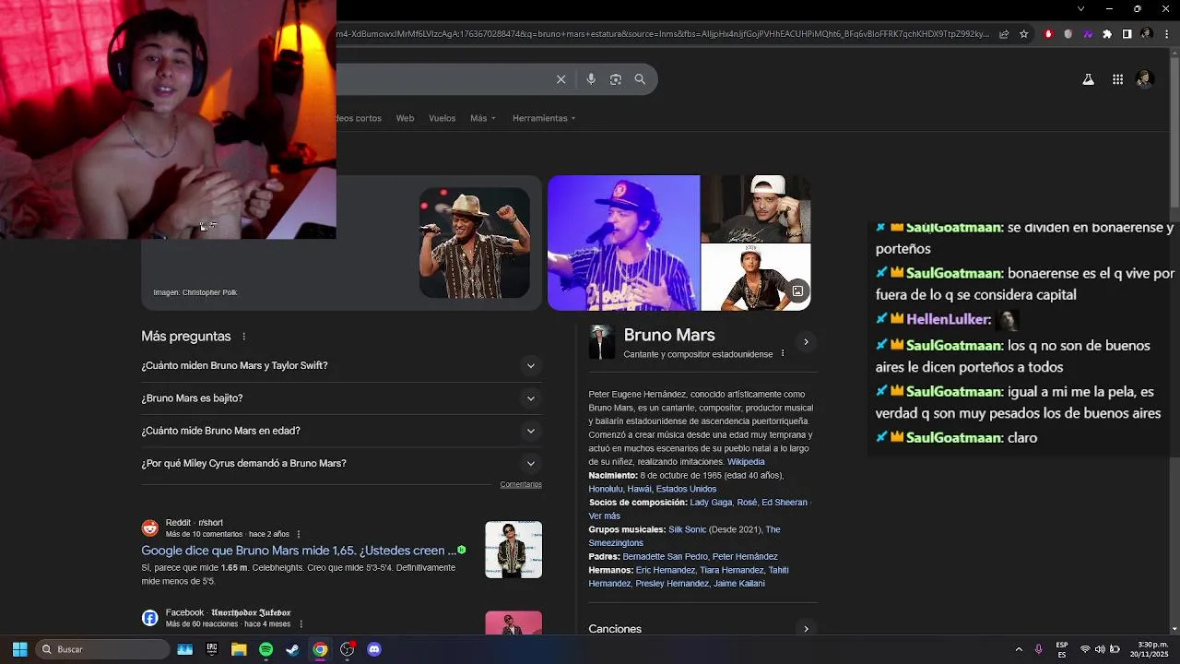Switch to the Web results tab

pos(405,118)
